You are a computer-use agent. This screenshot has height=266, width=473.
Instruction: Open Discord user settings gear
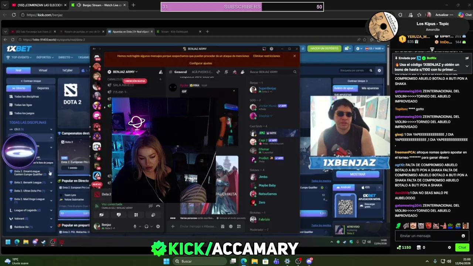pos(158,226)
